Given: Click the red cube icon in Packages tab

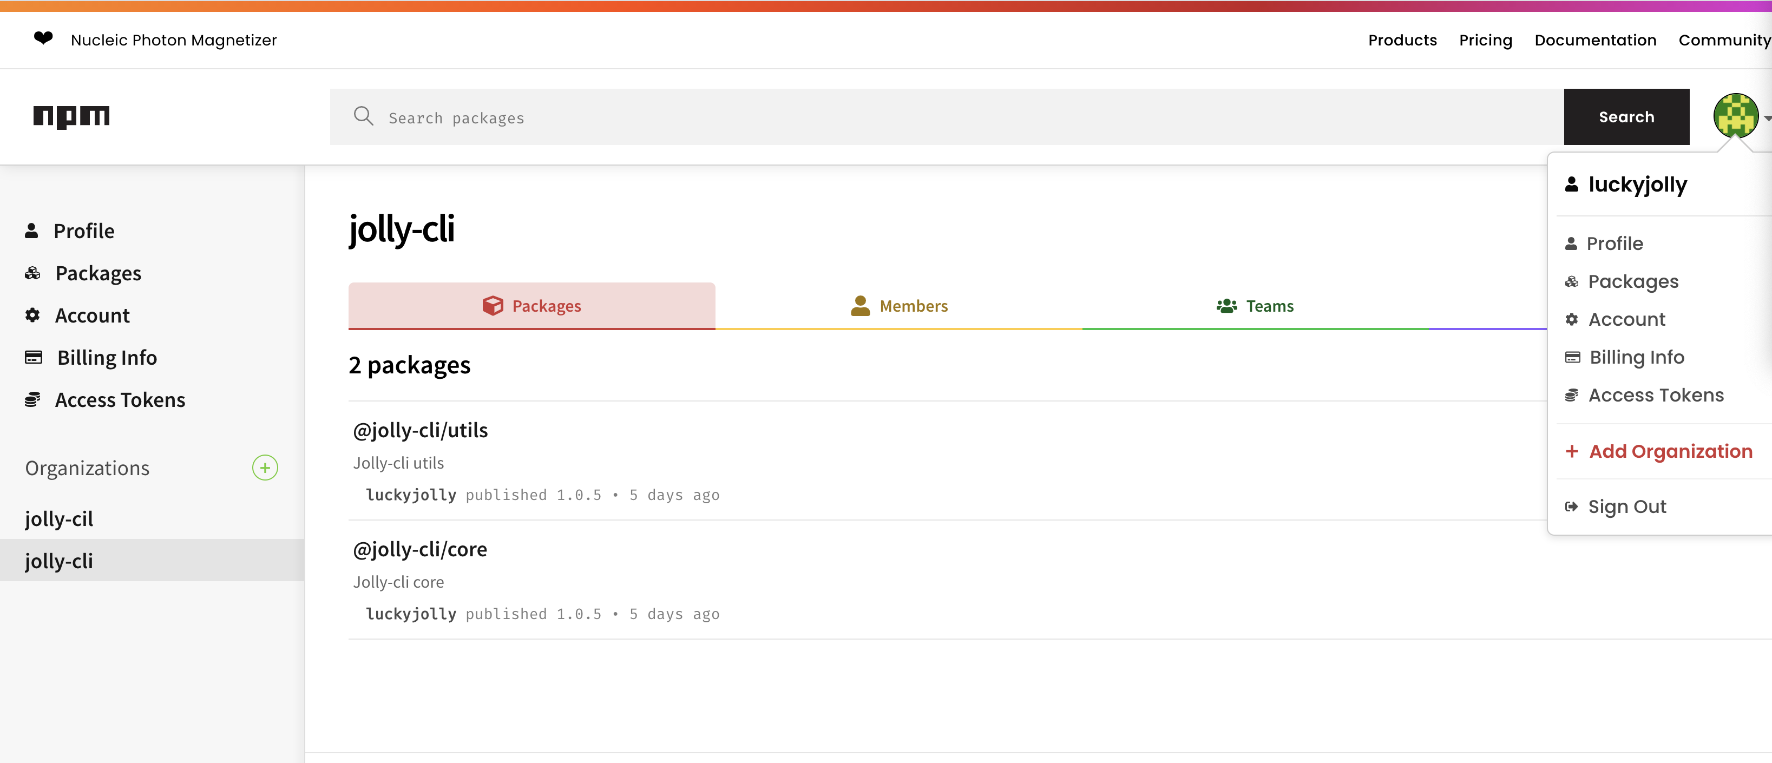Looking at the screenshot, I should [493, 306].
